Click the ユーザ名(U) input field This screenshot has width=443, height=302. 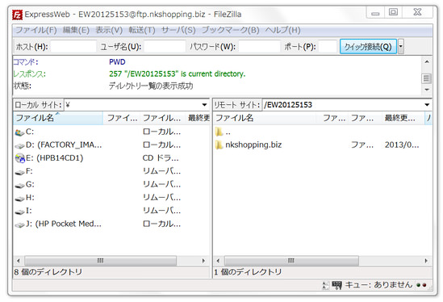tap(165, 46)
